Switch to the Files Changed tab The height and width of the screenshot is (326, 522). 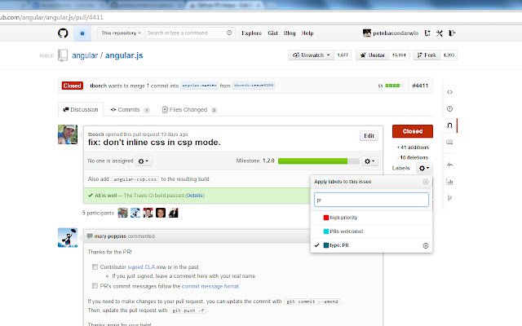click(189, 109)
